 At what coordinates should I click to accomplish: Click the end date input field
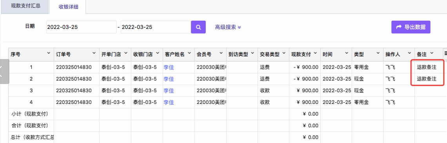[x=156, y=27]
